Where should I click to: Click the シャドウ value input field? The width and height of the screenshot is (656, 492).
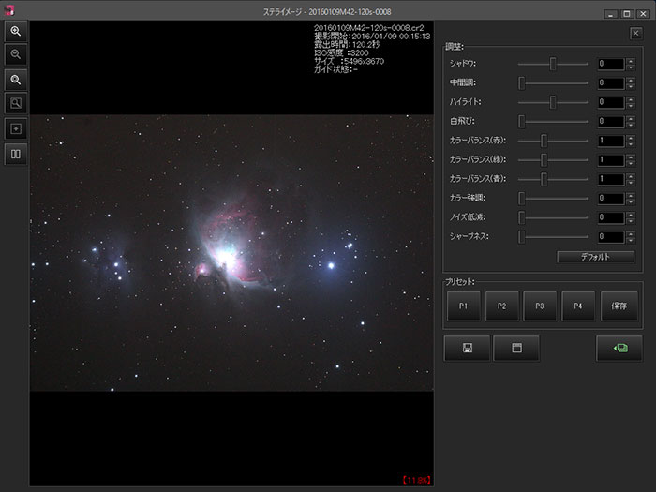611,64
